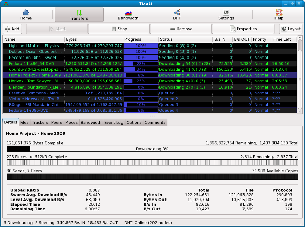Viewport: 305px width, 227px height.
Task: Open the Home section
Action: point(26,15)
